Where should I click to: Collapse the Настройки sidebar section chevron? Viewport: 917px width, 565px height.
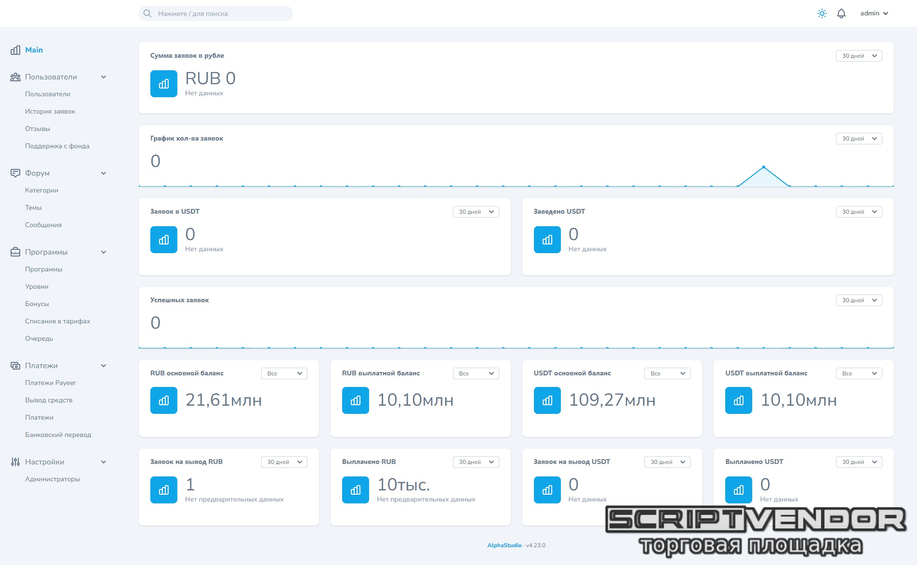104,462
